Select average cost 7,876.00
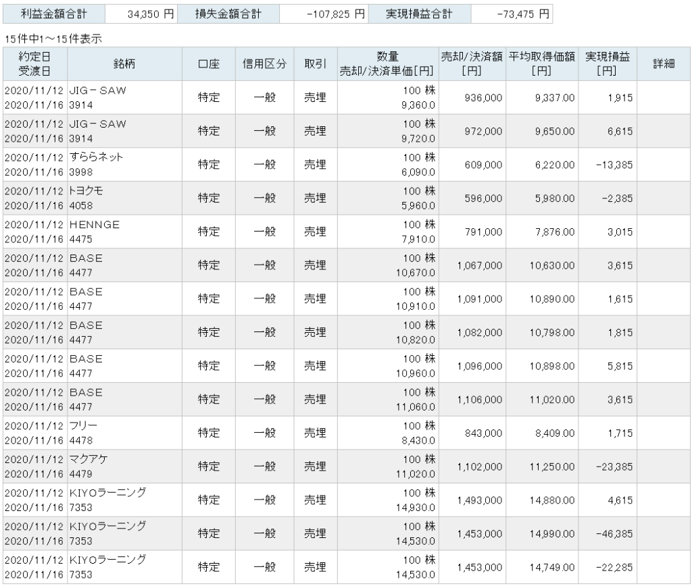Image resolution: width=692 pixels, height=588 pixels. 555,232
